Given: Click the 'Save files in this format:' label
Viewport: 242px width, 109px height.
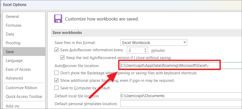Looking at the screenshot, I should [x=75, y=42].
